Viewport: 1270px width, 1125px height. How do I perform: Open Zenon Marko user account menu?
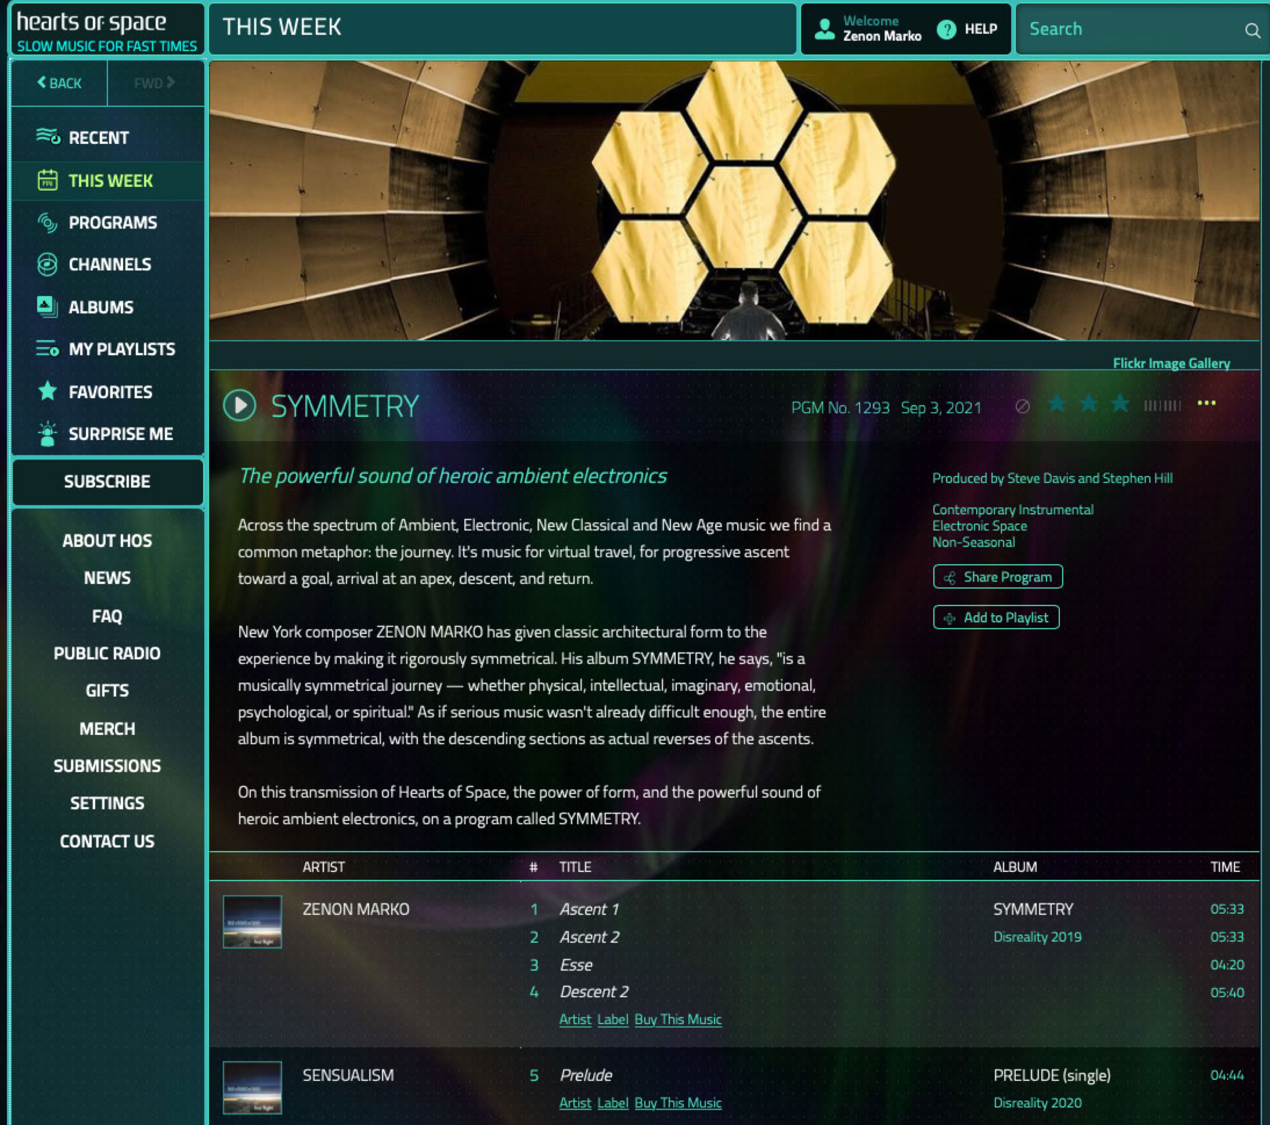pyautogui.click(x=869, y=29)
